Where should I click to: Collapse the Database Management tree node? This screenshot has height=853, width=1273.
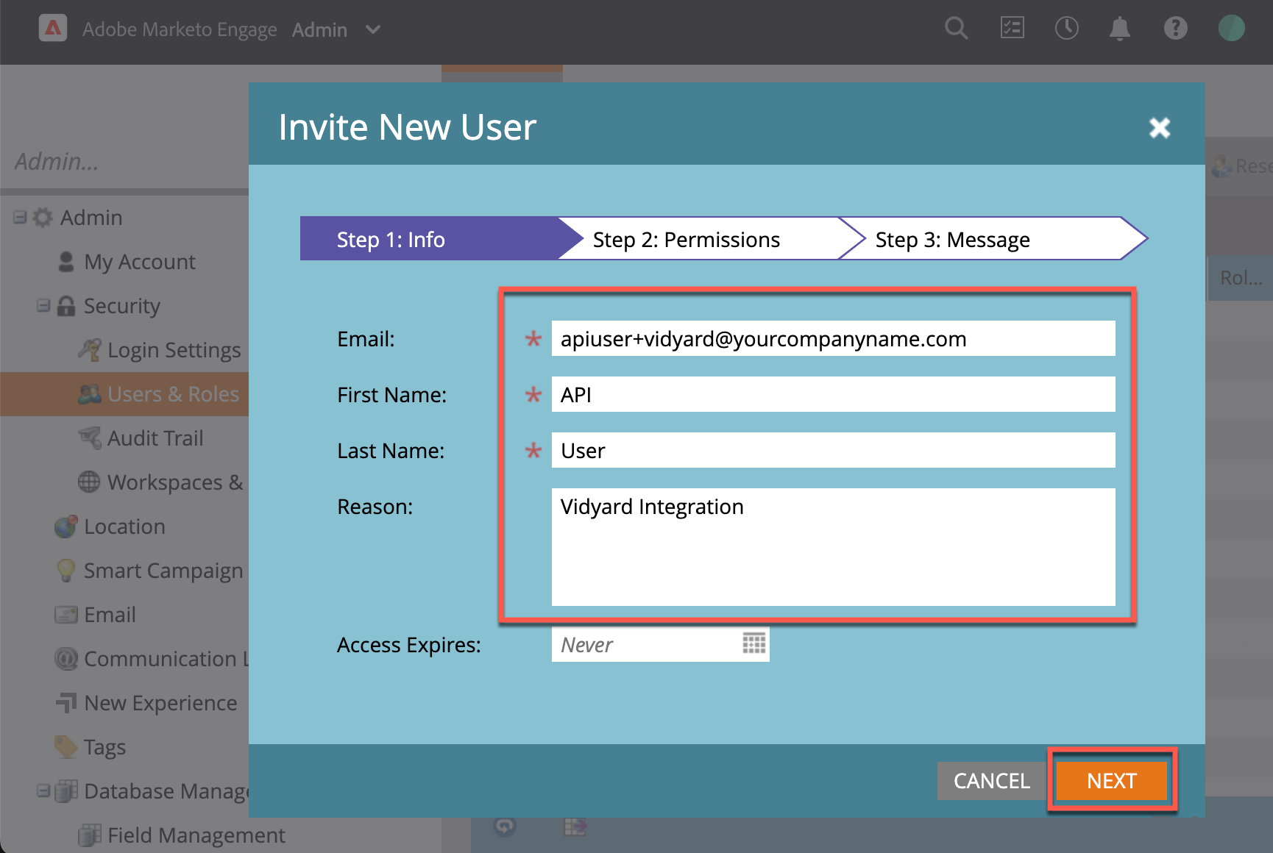(43, 790)
